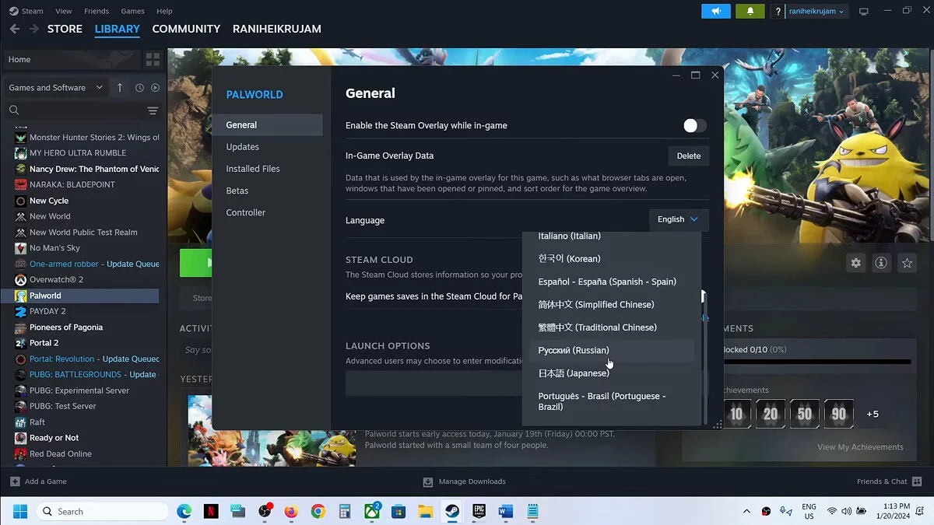Click the Epic Games taskbar icon

click(479, 511)
